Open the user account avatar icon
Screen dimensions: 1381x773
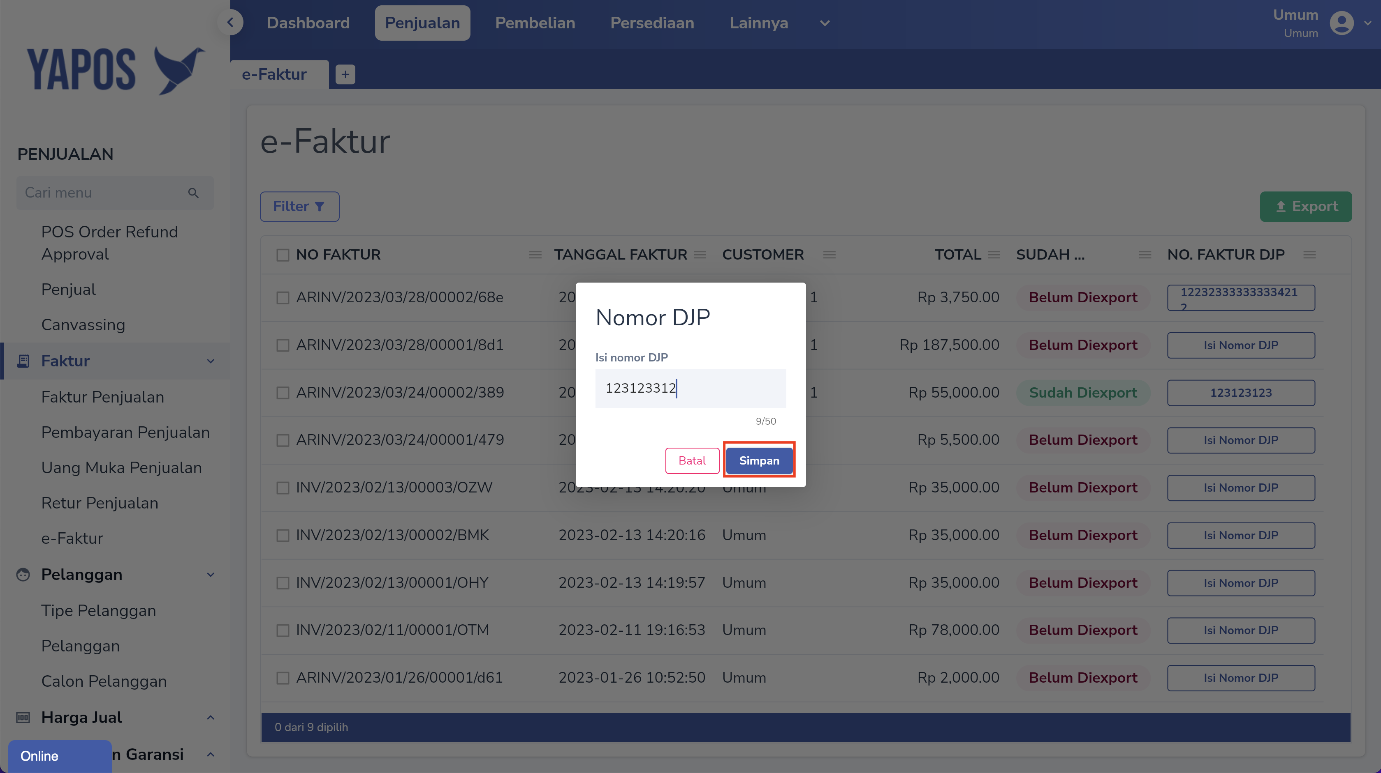point(1342,23)
